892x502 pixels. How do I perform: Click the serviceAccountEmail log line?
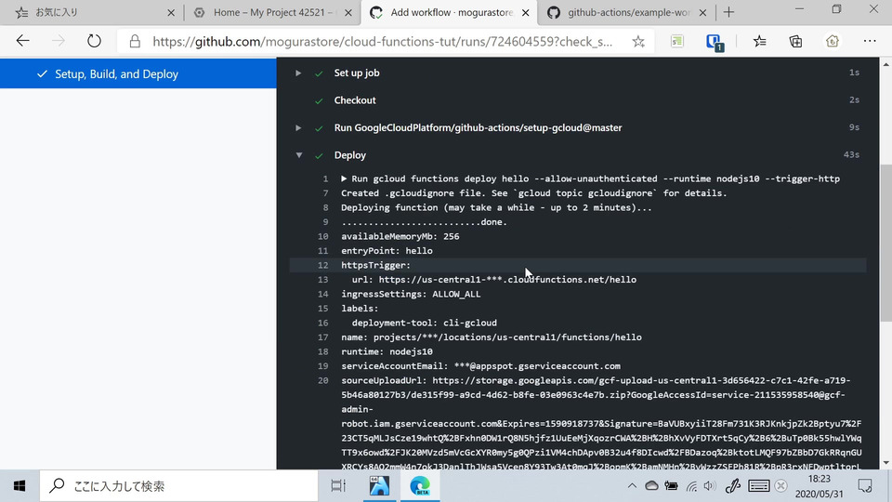pyautogui.click(x=480, y=366)
